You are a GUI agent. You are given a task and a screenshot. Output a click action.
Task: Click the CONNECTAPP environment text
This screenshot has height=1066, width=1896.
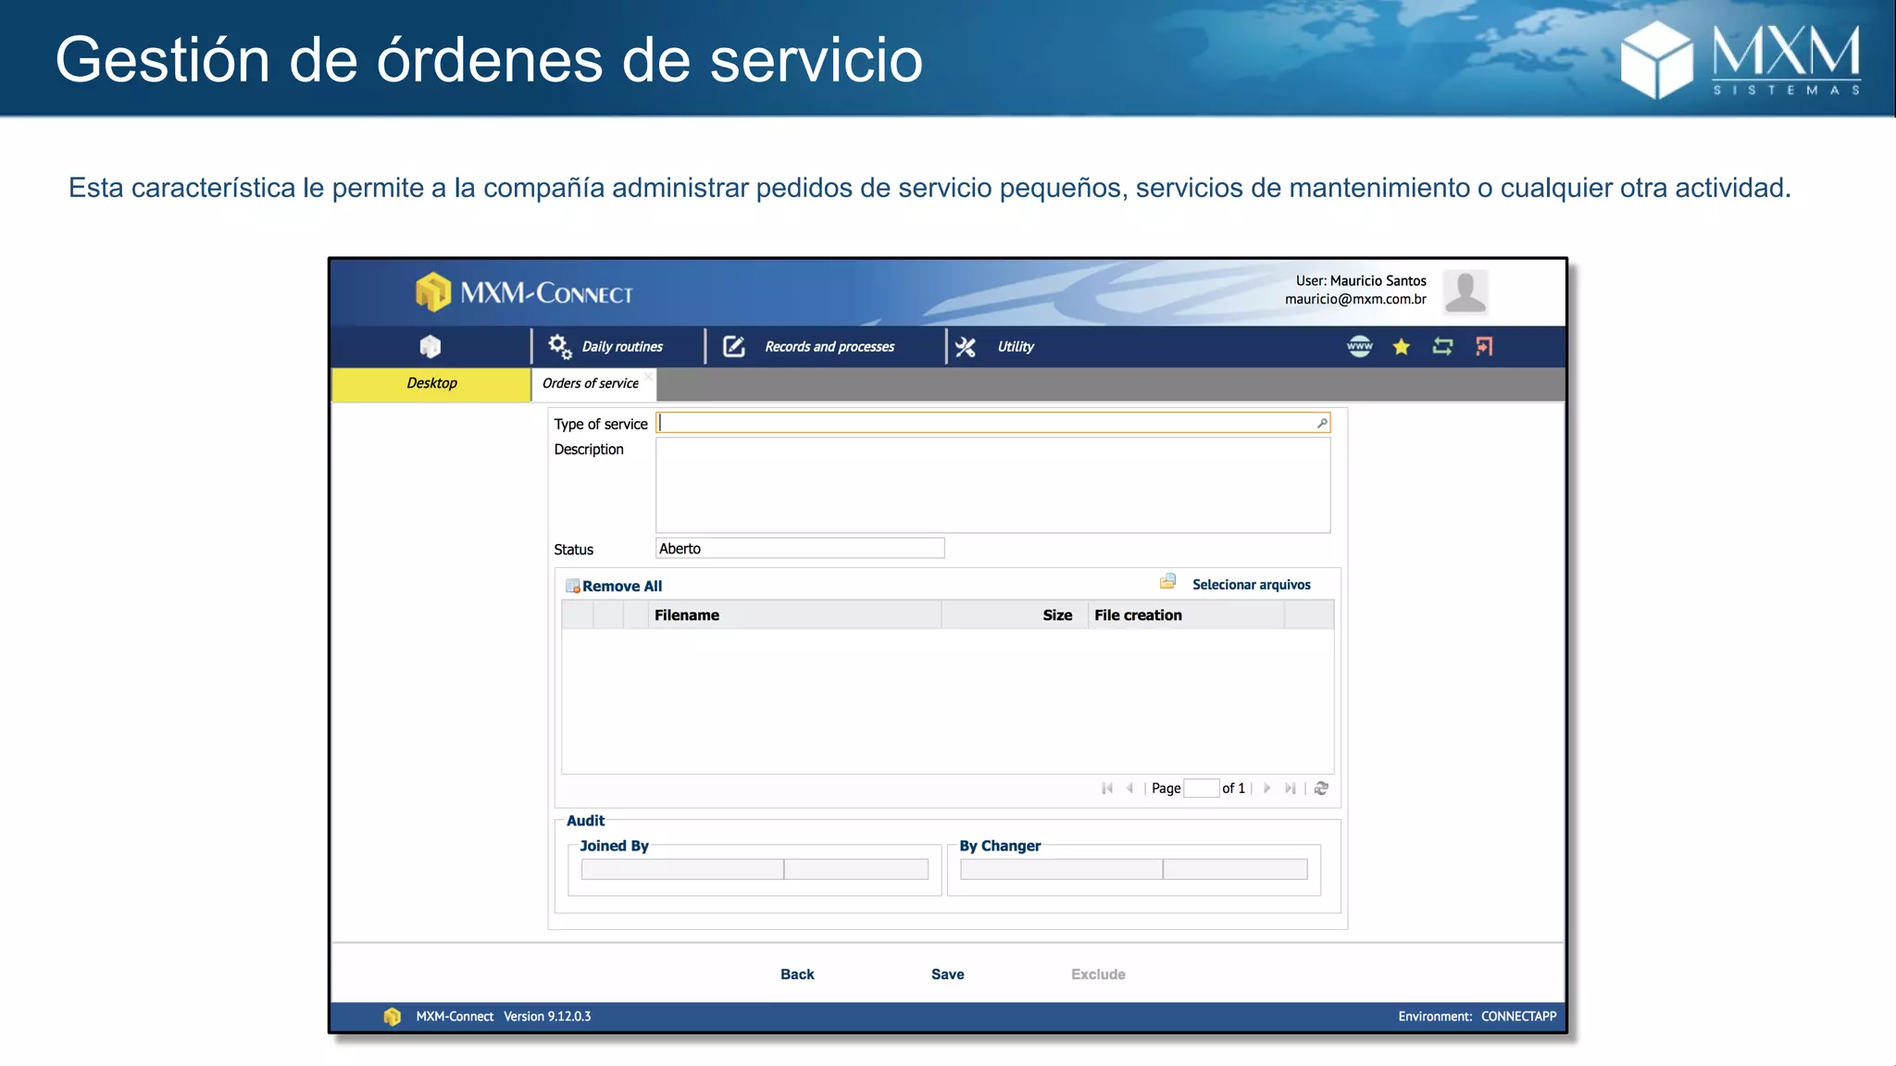(x=1518, y=1016)
